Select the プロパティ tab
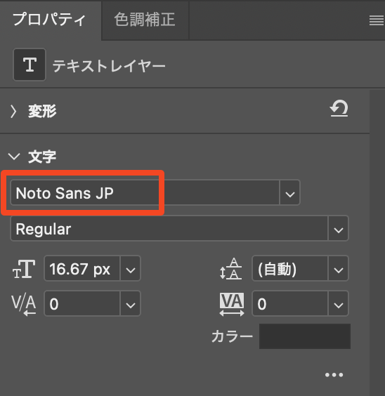 49,20
